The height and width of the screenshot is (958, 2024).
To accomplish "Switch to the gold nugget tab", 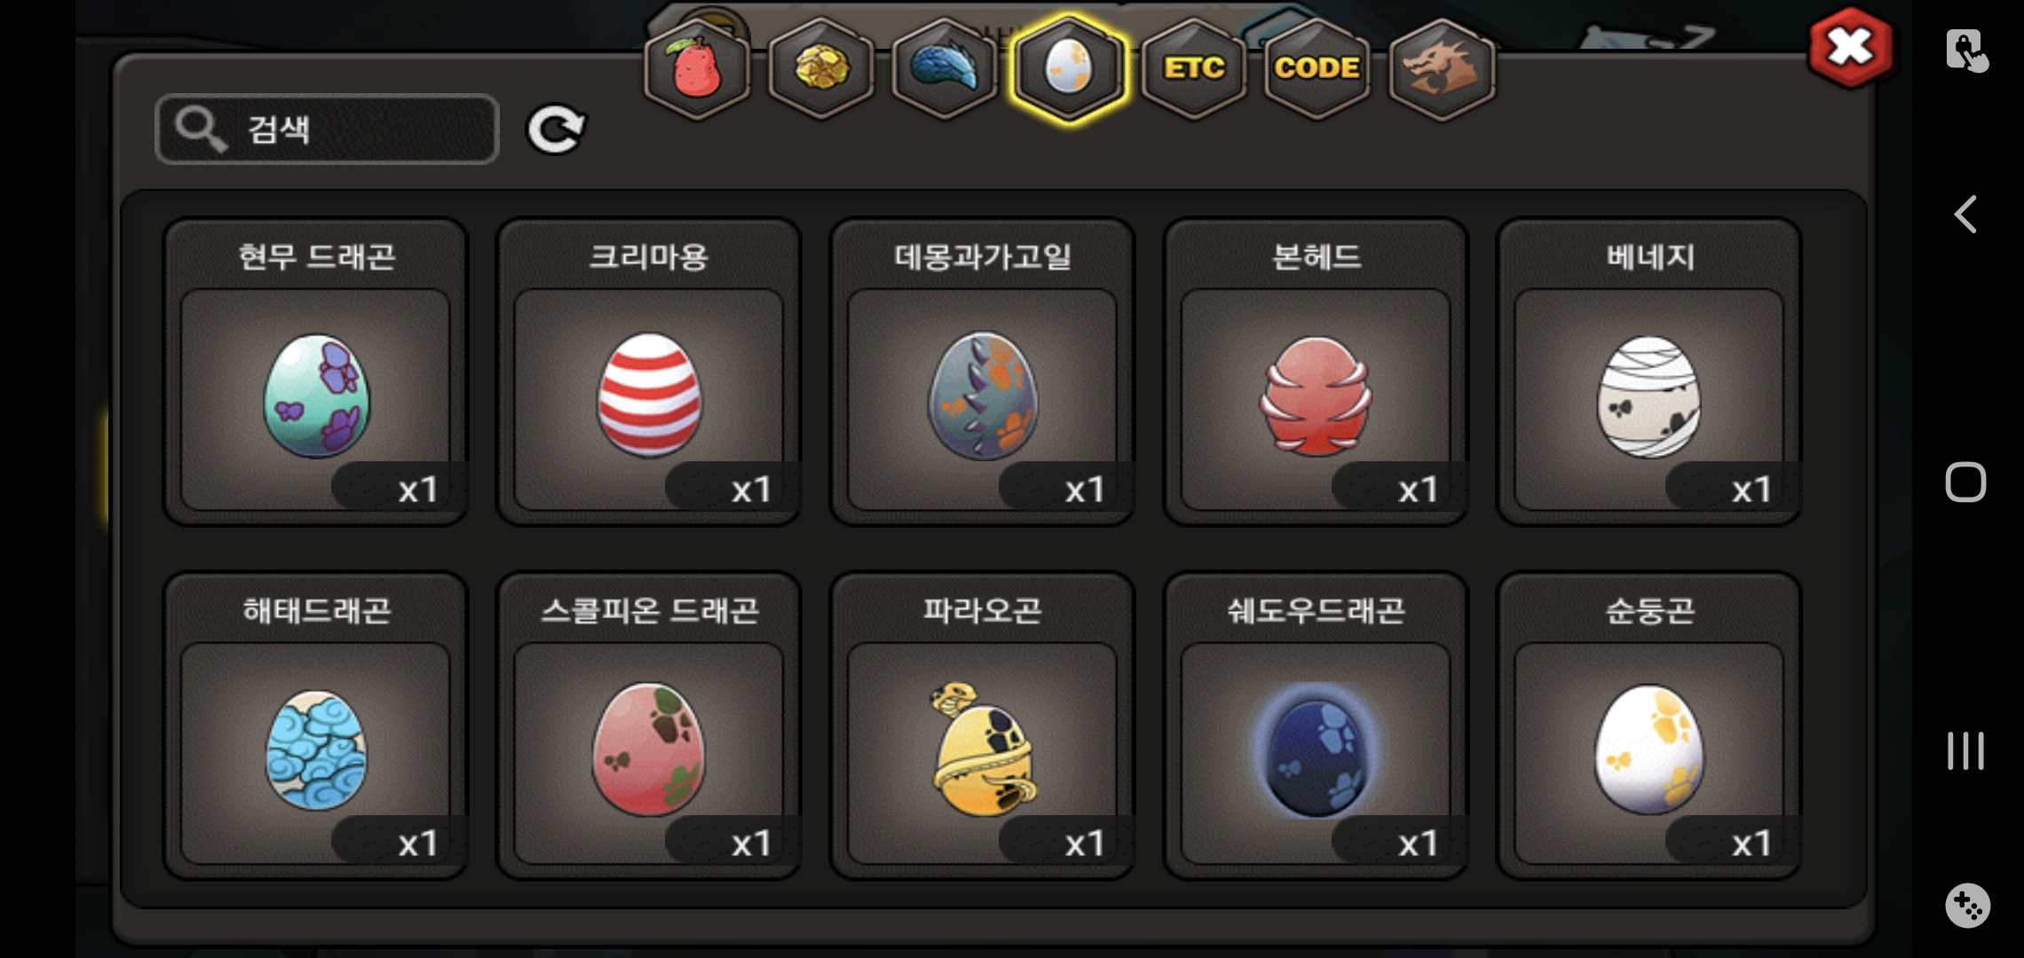I will click(821, 69).
